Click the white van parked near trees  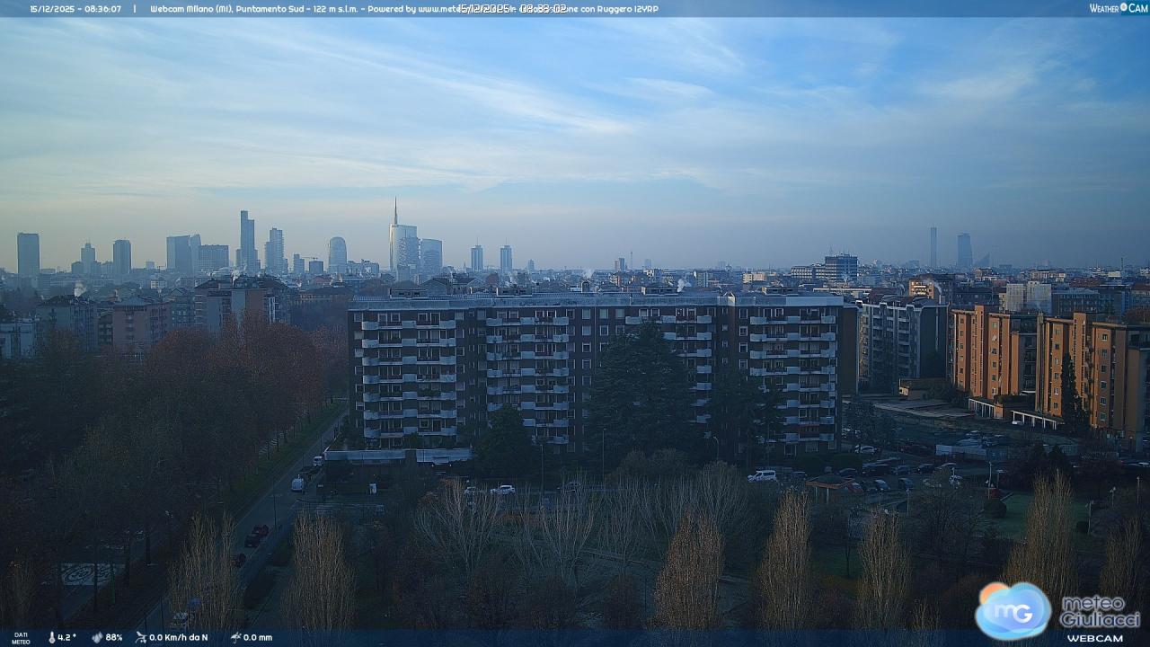[x=762, y=475]
